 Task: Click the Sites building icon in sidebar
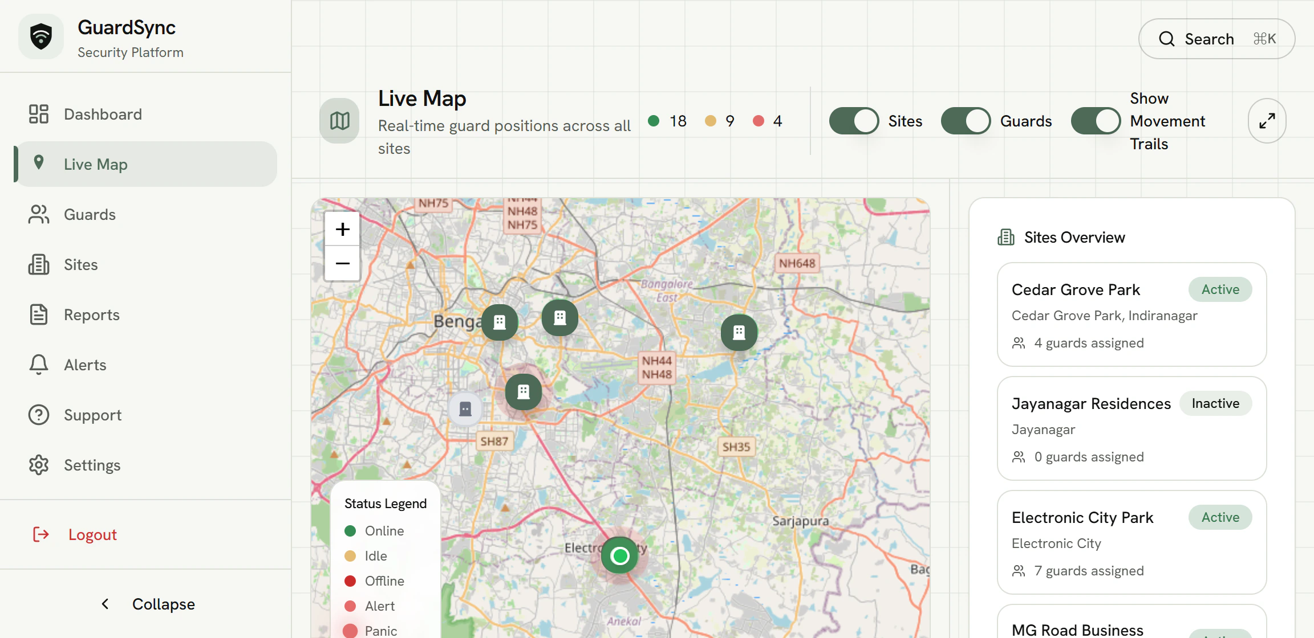coord(39,264)
